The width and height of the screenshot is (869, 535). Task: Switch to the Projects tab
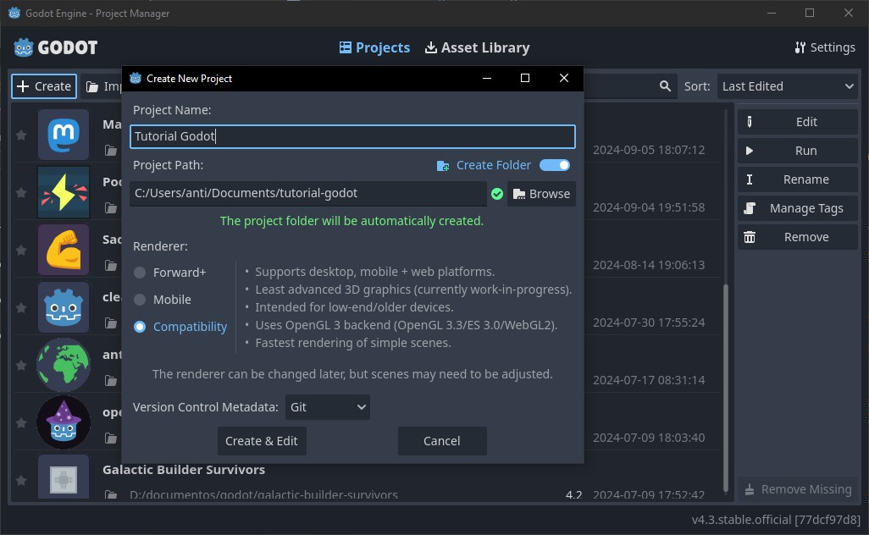[374, 47]
